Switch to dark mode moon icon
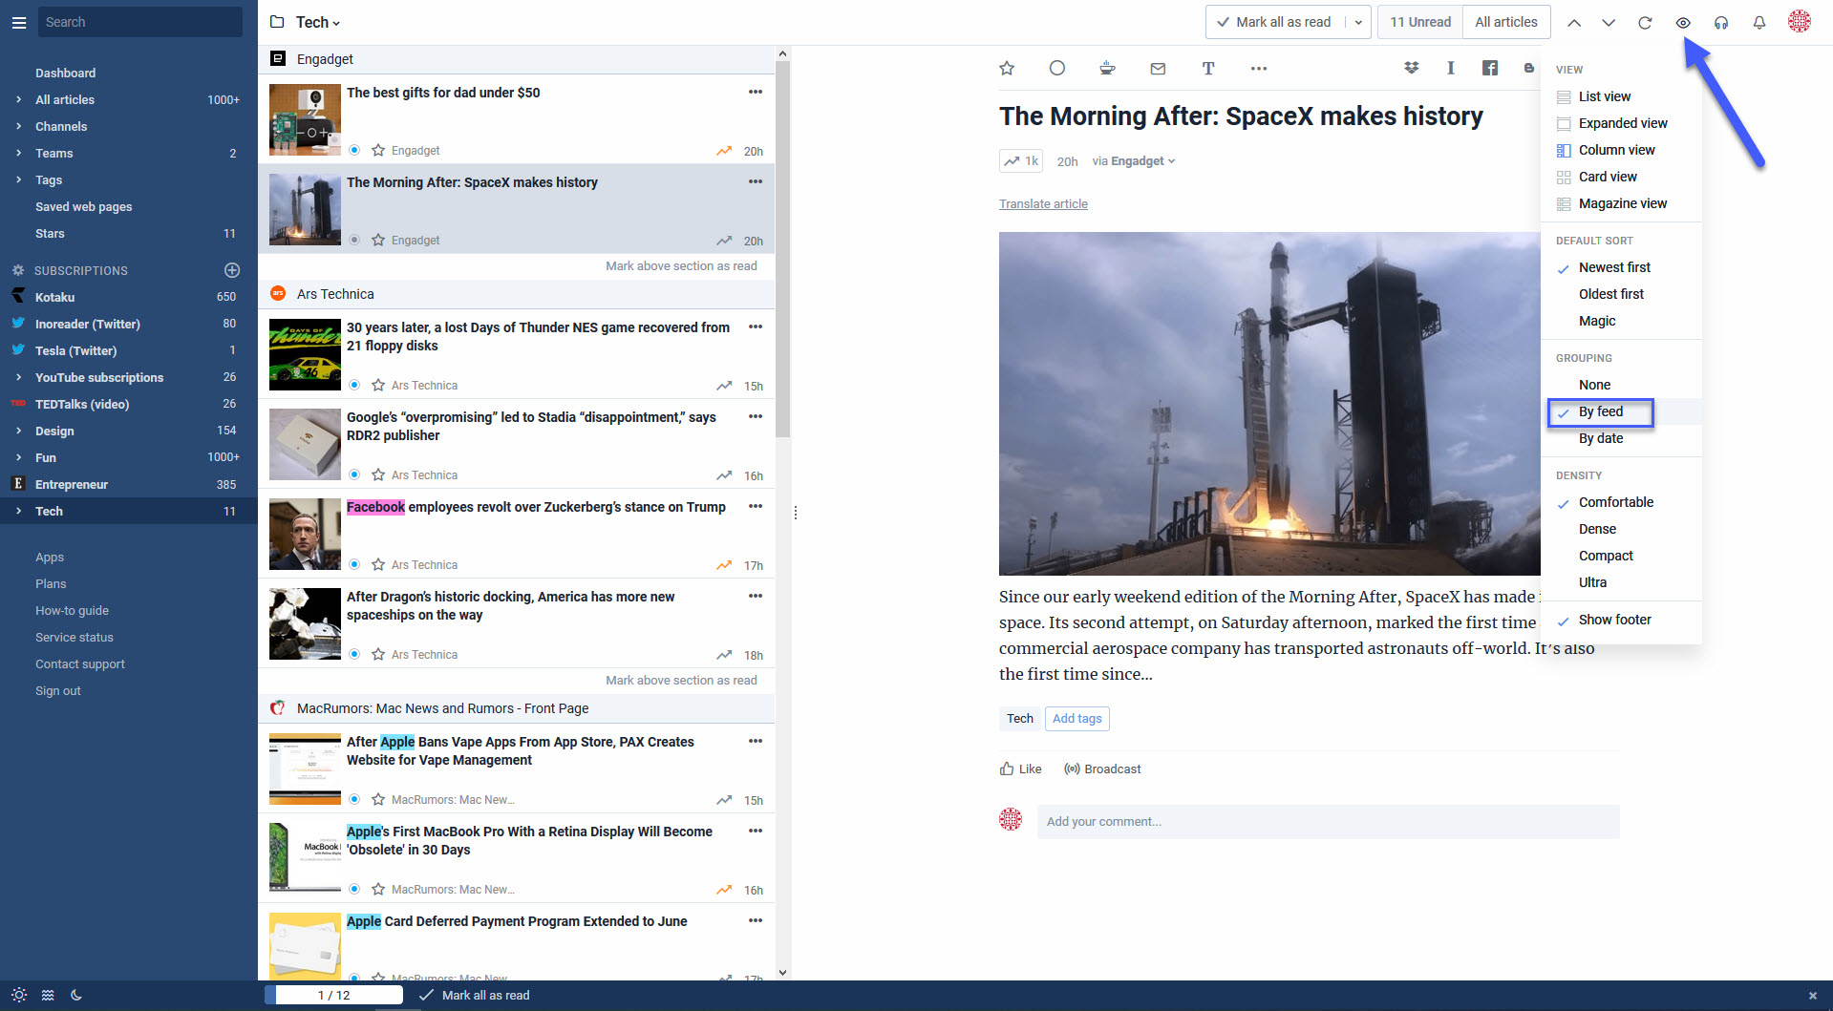 point(76,995)
